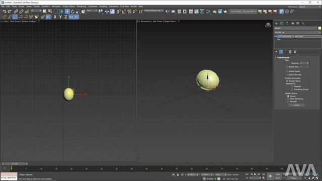Enable the Render Iters checkbox
This screenshot has width=322, height=181.
tap(287, 67)
